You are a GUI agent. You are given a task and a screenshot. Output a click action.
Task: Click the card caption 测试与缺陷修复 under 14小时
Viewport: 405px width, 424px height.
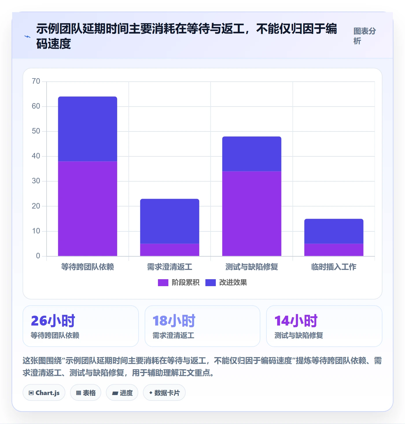coord(299,335)
